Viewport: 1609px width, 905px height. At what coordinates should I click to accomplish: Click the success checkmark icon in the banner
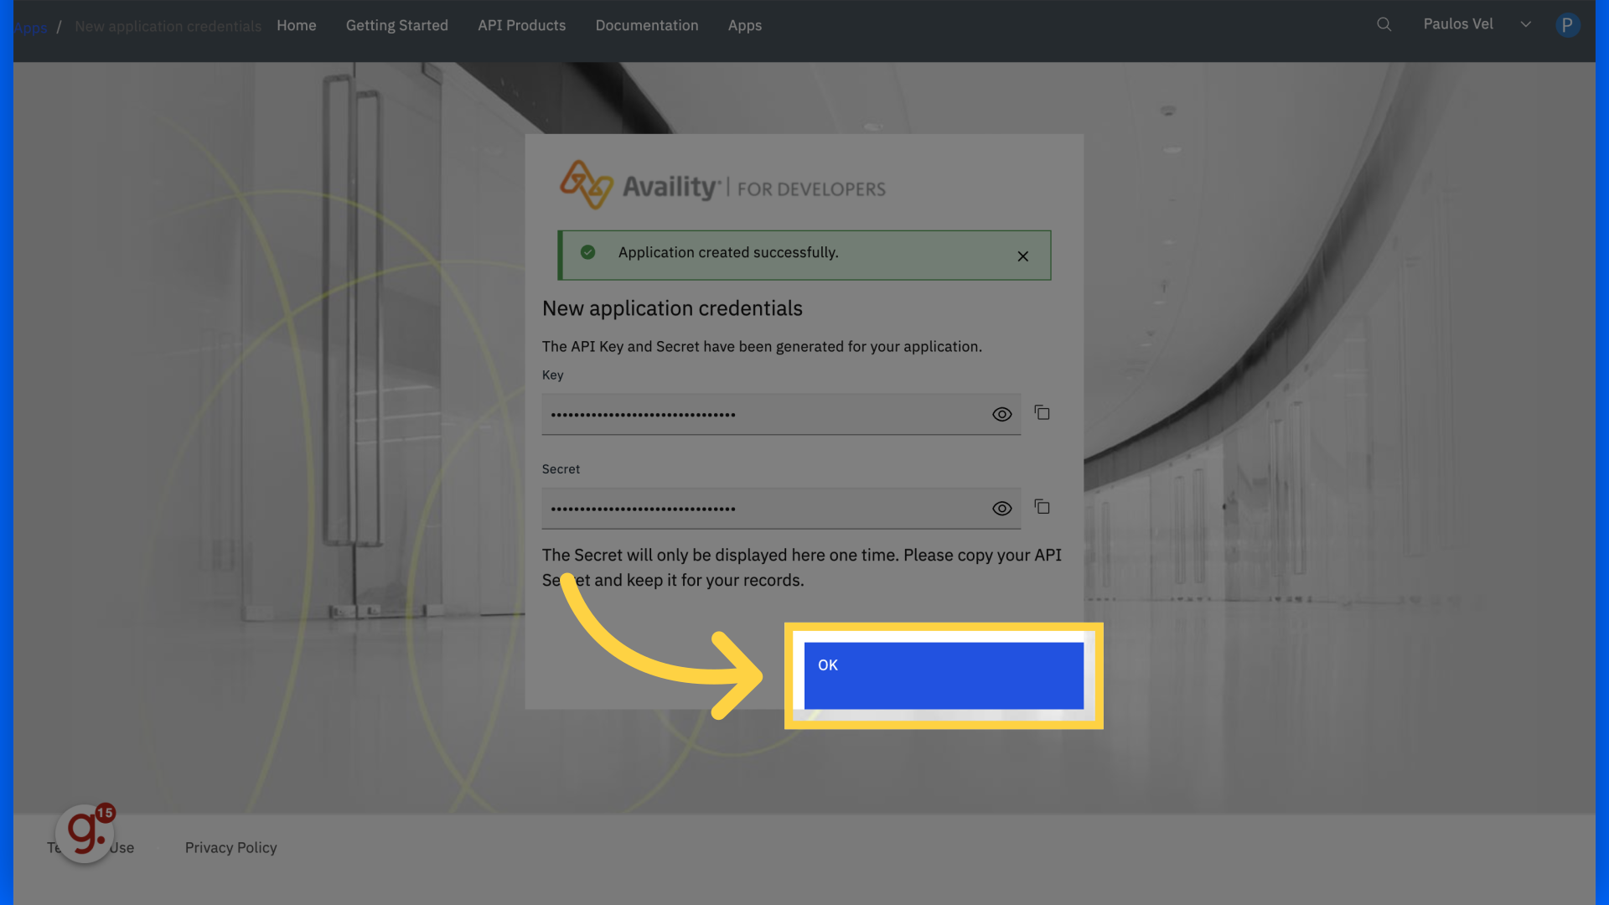click(x=587, y=252)
